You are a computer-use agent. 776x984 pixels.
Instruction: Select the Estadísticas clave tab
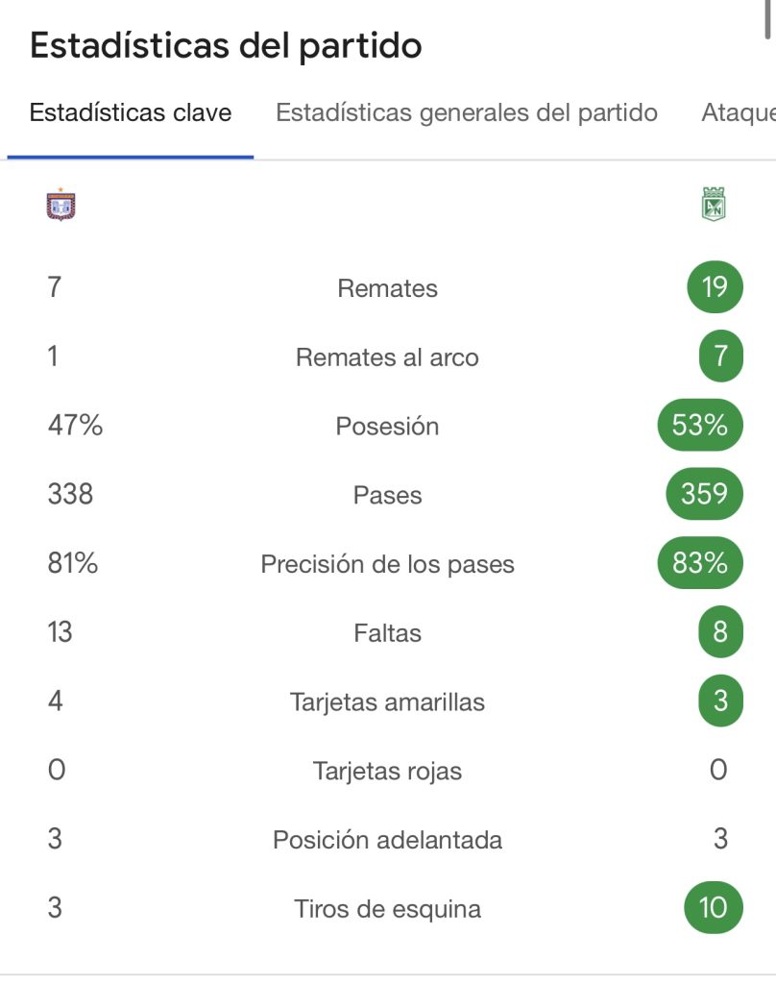[x=131, y=113]
